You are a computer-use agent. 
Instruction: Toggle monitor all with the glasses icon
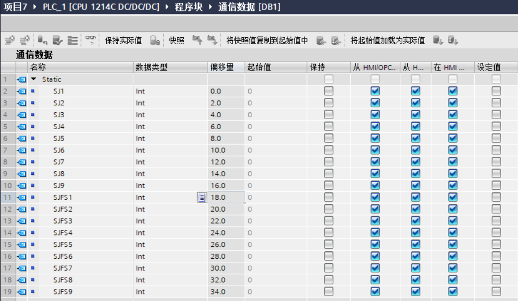(90, 40)
